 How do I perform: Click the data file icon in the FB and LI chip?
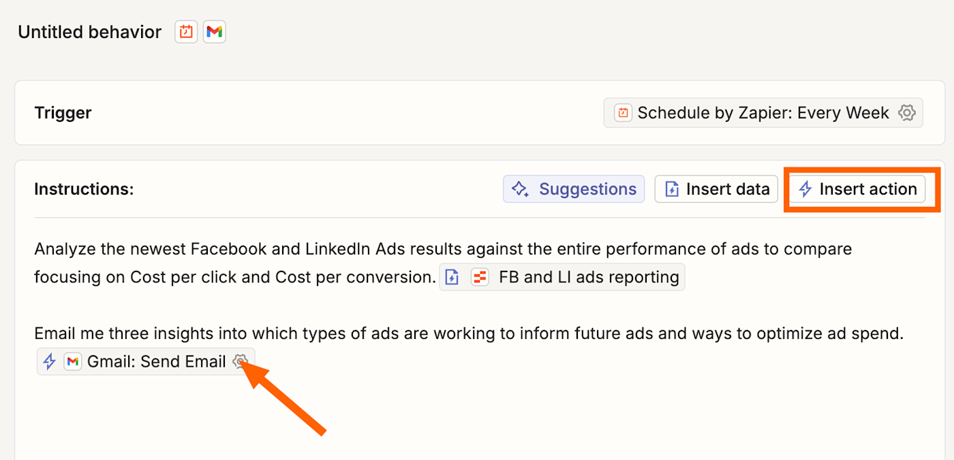(452, 277)
